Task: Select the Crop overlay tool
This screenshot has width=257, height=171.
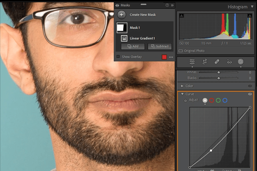Action: pos(205,62)
